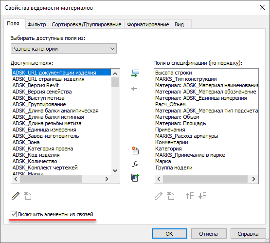Click the edit parameter pencil under available fields
Screen dimensions: 270x243
[x=16, y=196]
